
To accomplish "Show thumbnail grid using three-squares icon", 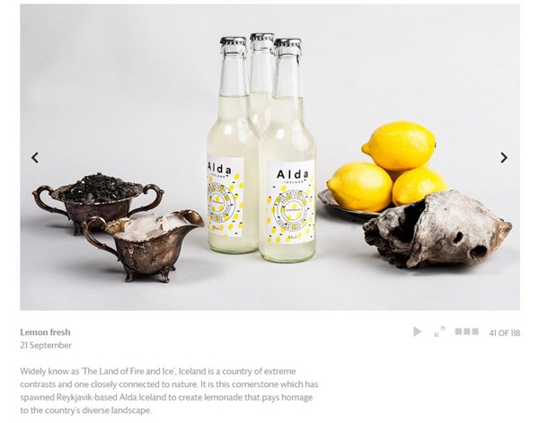I will (x=467, y=331).
